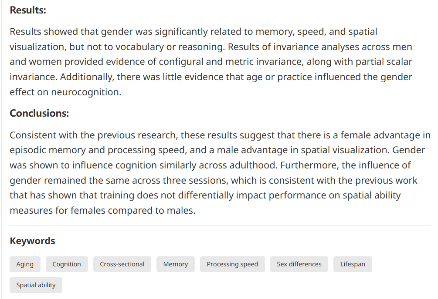
Task: Open the Memory keyword tag
Action: (176, 264)
